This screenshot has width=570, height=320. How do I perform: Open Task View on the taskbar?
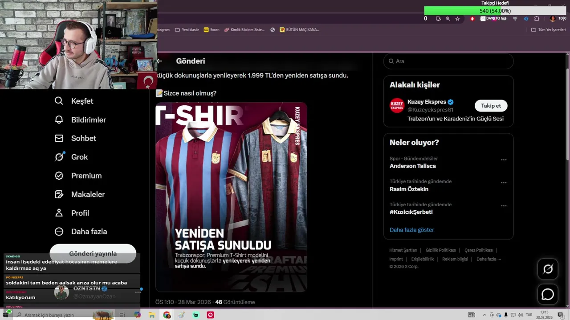(x=122, y=315)
